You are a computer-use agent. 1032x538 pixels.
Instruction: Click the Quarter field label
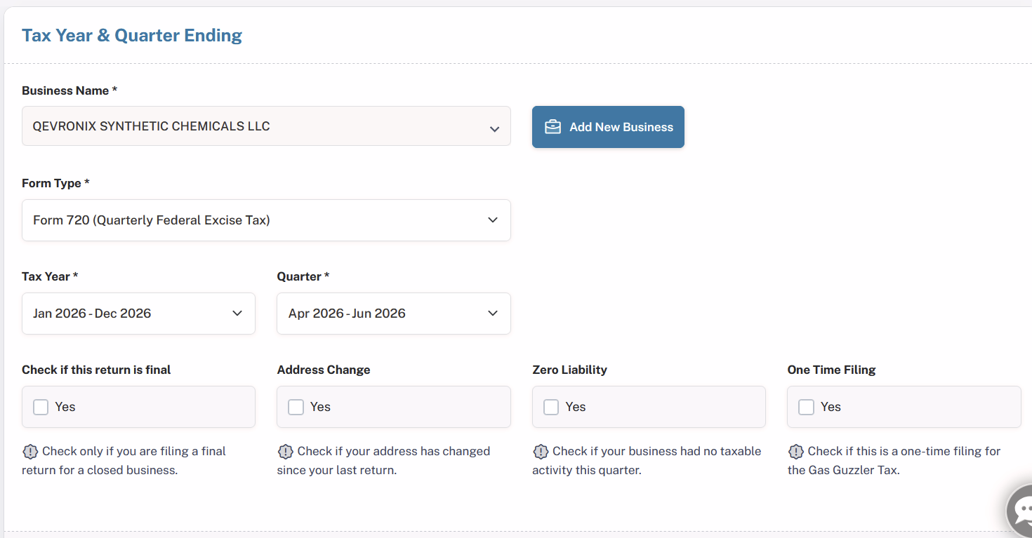pyautogui.click(x=303, y=276)
